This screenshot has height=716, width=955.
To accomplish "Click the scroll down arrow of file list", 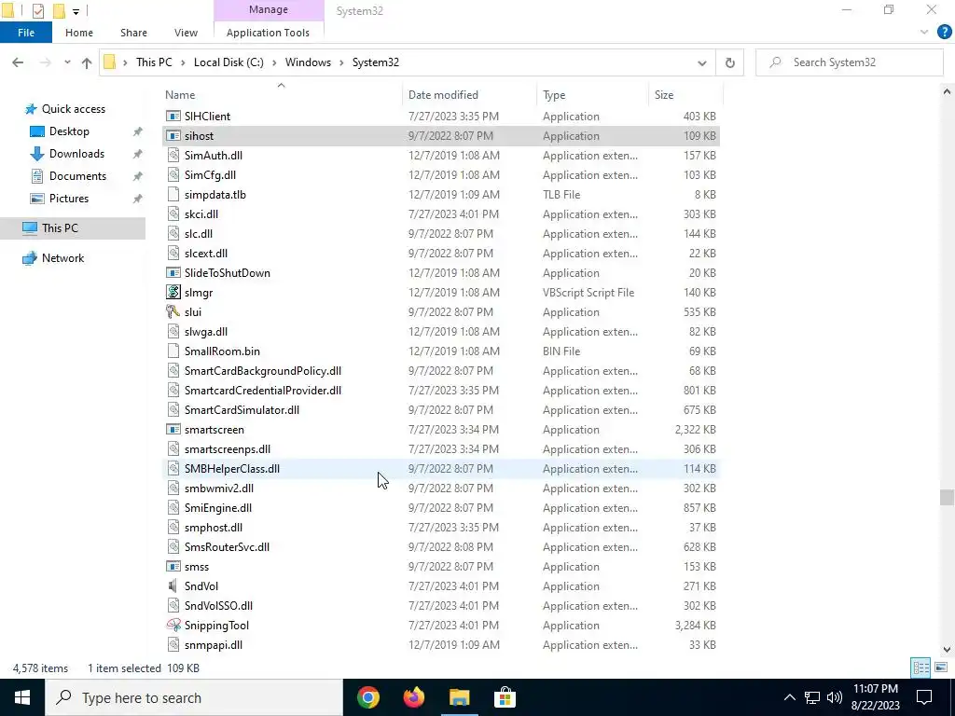I will tap(947, 650).
